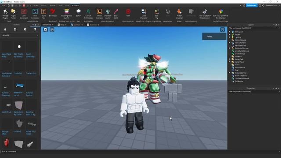Expand the Workspace tree node
This screenshot has width=281, height=158.
point(229,32)
